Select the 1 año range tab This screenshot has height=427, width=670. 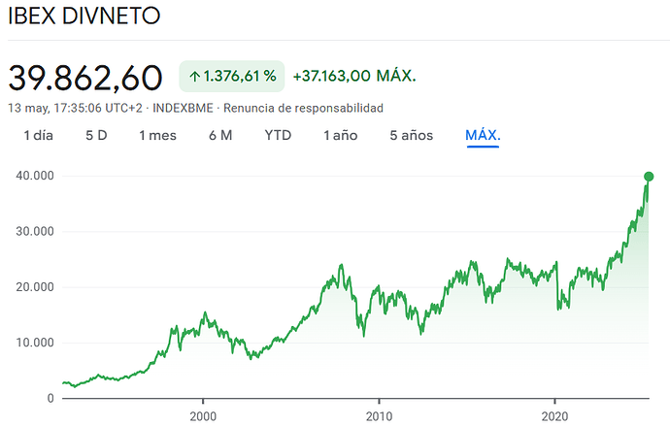(340, 135)
